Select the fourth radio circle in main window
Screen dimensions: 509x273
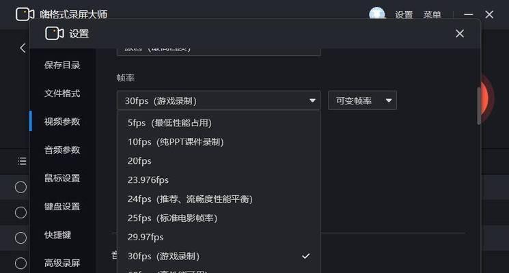20,263
